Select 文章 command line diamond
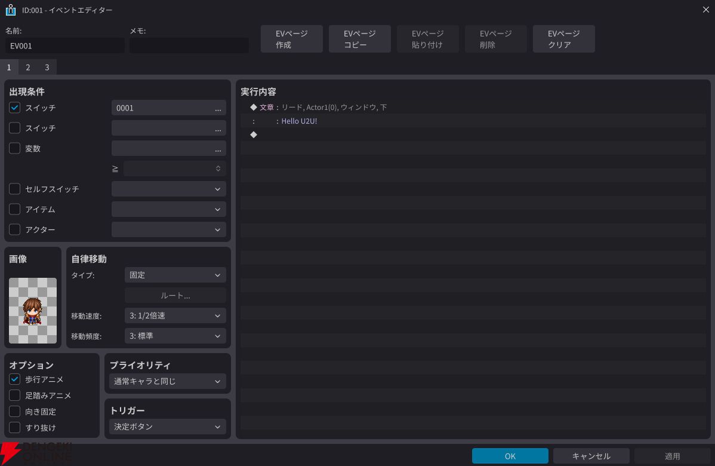This screenshot has height=466, width=715. pyautogui.click(x=254, y=108)
